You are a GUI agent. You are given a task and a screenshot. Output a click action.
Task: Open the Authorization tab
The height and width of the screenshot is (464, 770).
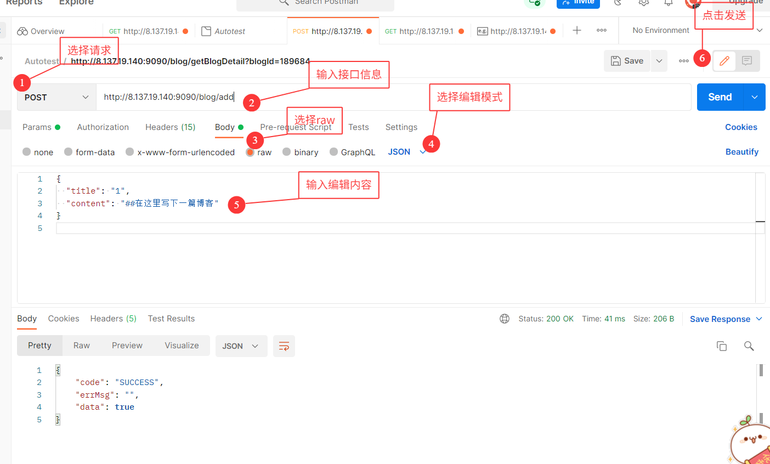pos(103,127)
